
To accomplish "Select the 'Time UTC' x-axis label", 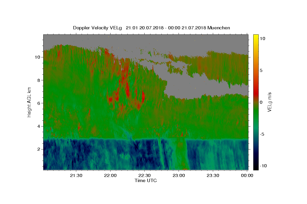I will (146, 181).
